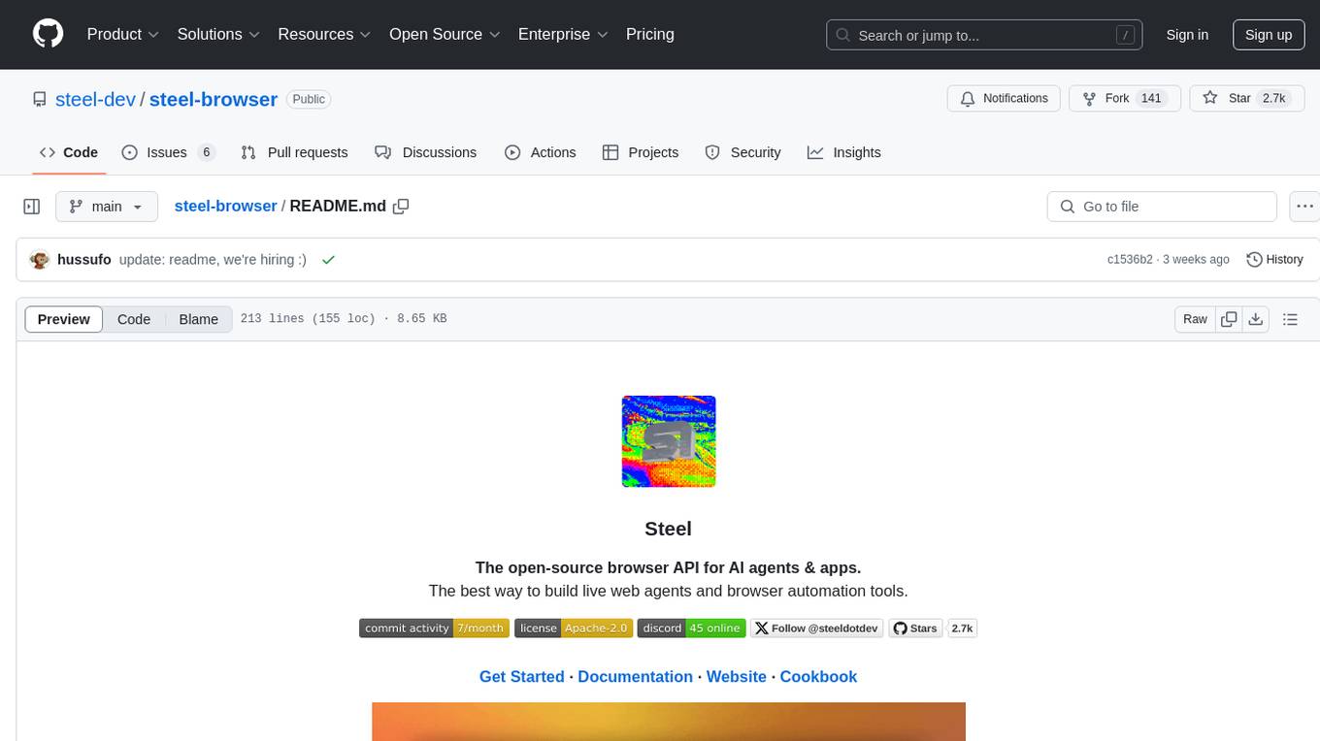Open the Raw file
Image resolution: width=1320 pixels, height=741 pixels.
(1195, 319)
